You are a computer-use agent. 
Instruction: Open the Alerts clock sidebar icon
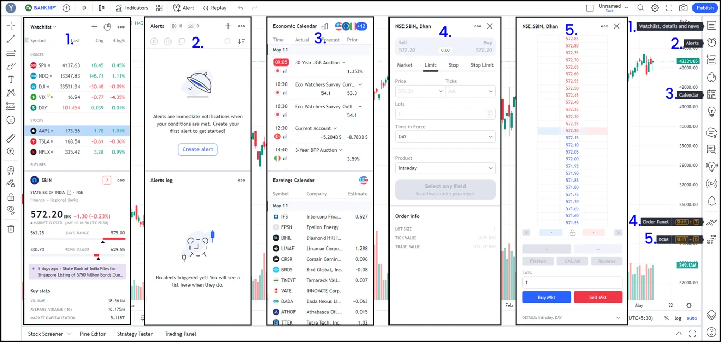(711, 43)
